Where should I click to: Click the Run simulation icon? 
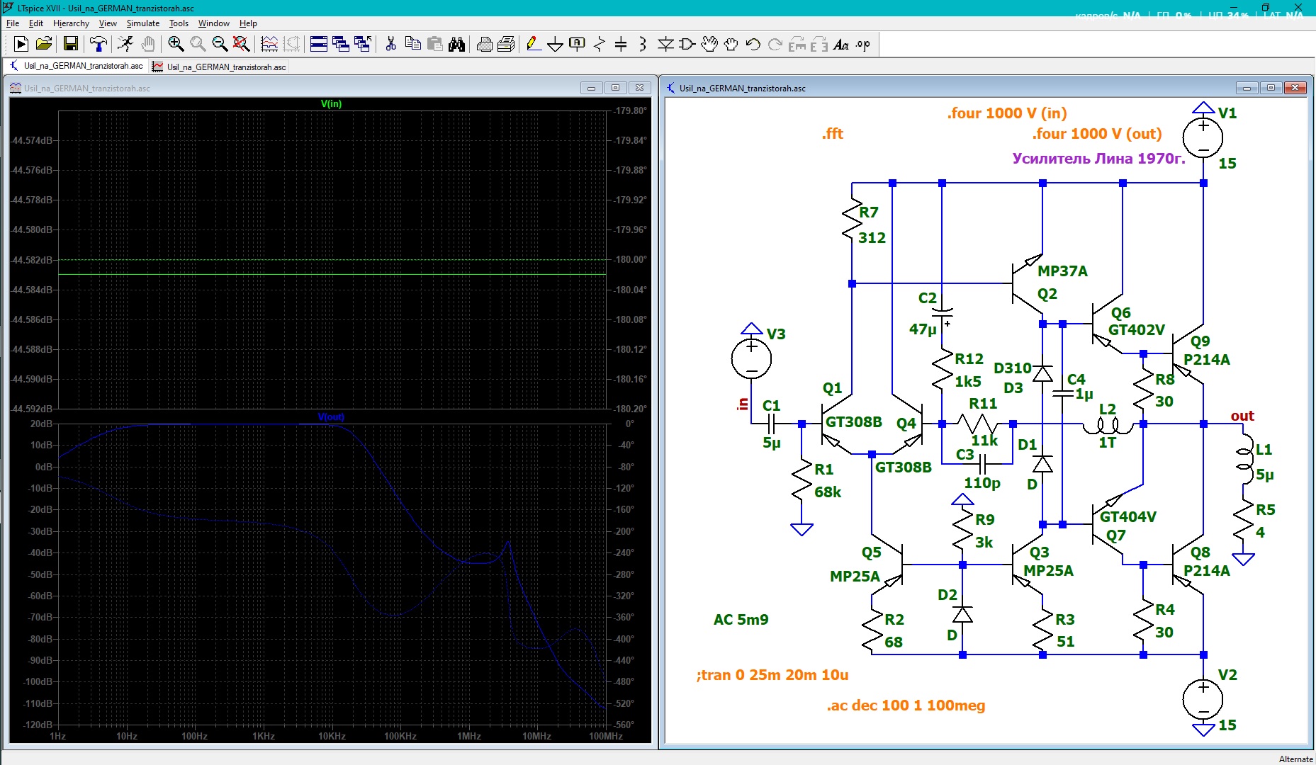pyautogui.click(x=21, y=44)
